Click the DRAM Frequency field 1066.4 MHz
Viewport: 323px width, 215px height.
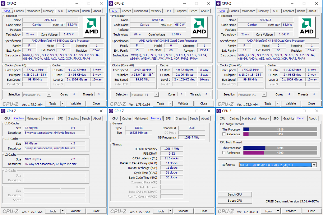click(x=172, y=149)
